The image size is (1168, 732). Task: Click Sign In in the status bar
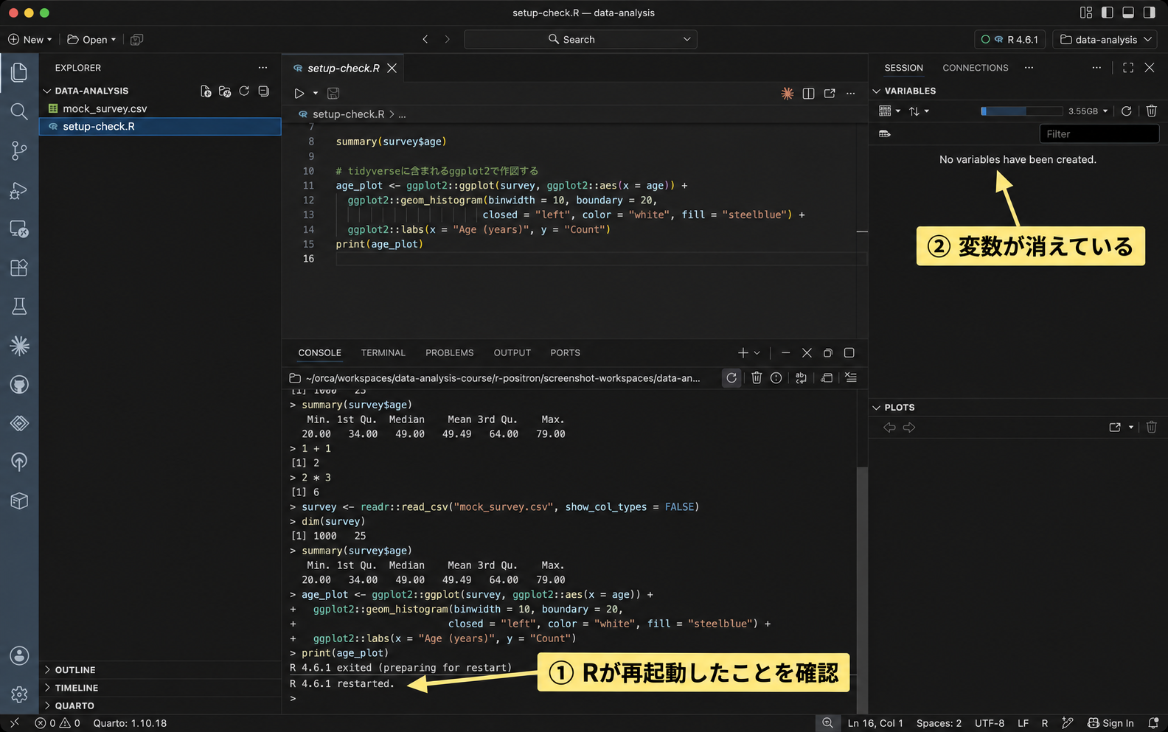coord(1110,723)
